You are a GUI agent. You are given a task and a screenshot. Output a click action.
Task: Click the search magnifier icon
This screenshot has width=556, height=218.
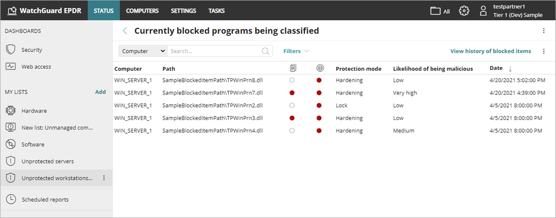coord(266,51)
